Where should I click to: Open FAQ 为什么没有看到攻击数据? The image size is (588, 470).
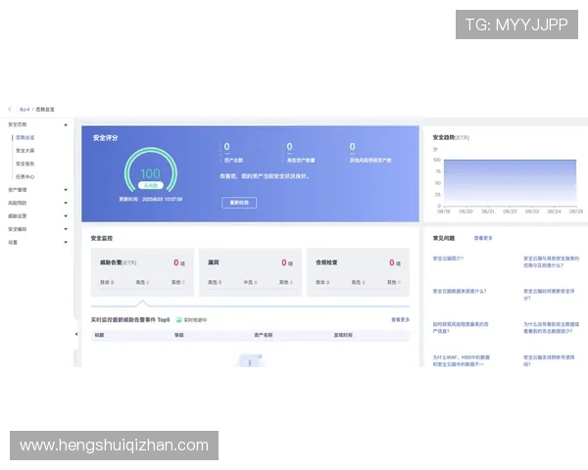551,328
